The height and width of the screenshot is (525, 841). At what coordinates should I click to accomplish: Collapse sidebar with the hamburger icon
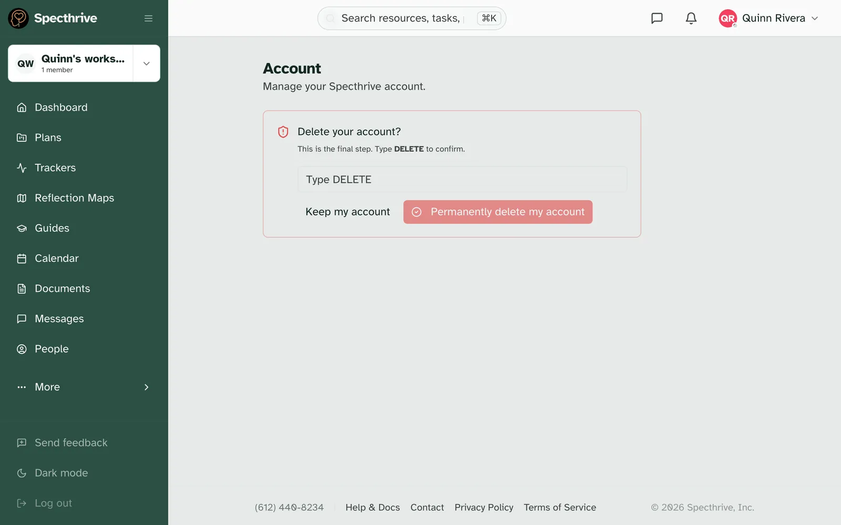[x=148, y=18]
